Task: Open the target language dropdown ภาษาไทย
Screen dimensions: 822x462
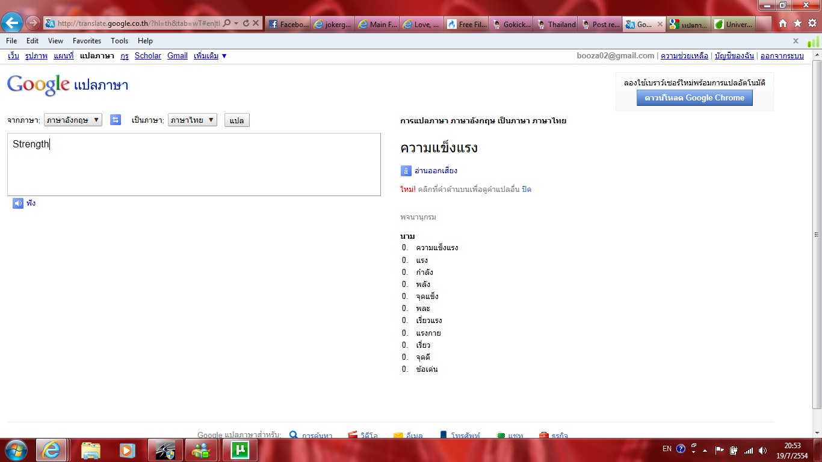Action: point(192,120)
